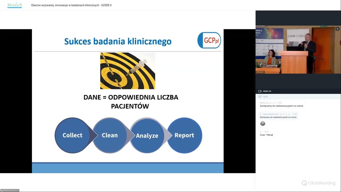Click the Medius Sp. z o.o. status label
The height and width of the screenshot is (192, 341).
(x=10, y=190)
